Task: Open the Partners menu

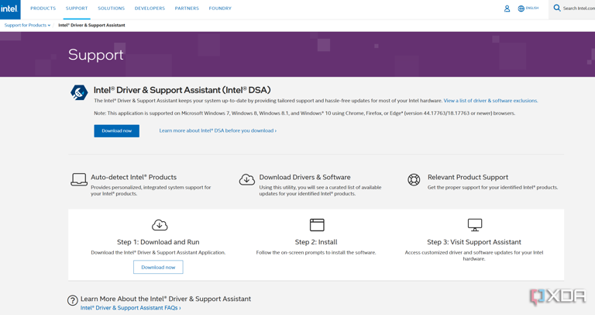Action: point(187,9)
